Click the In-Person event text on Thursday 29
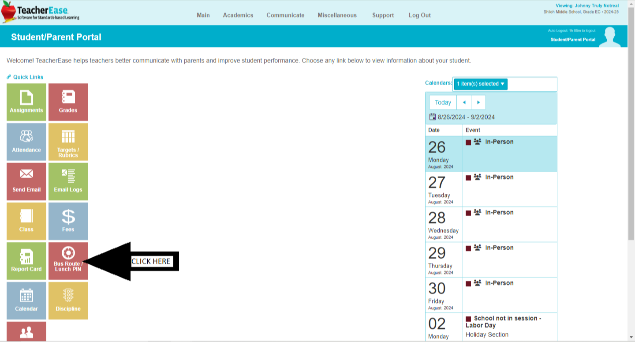Screen dimensions: 635x342 pos(499,248)
